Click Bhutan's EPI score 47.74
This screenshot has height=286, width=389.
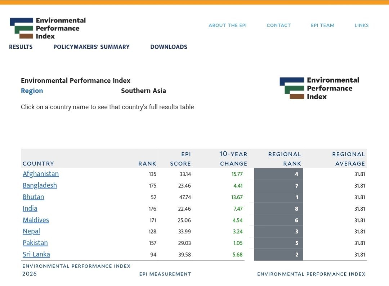185,197
